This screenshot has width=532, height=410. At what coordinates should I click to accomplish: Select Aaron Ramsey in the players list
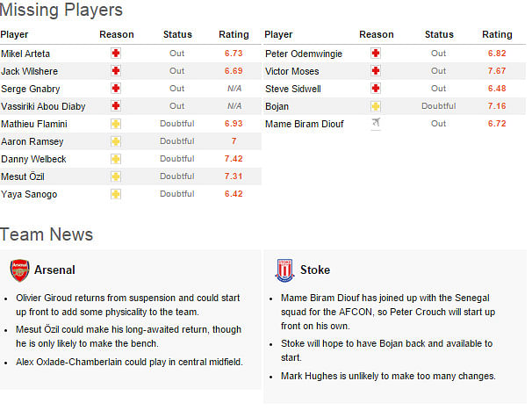tap(32, 141)
